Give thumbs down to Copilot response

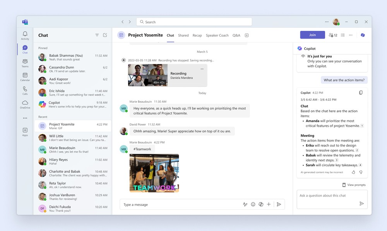pyautogui.click(x=361, y=172)
